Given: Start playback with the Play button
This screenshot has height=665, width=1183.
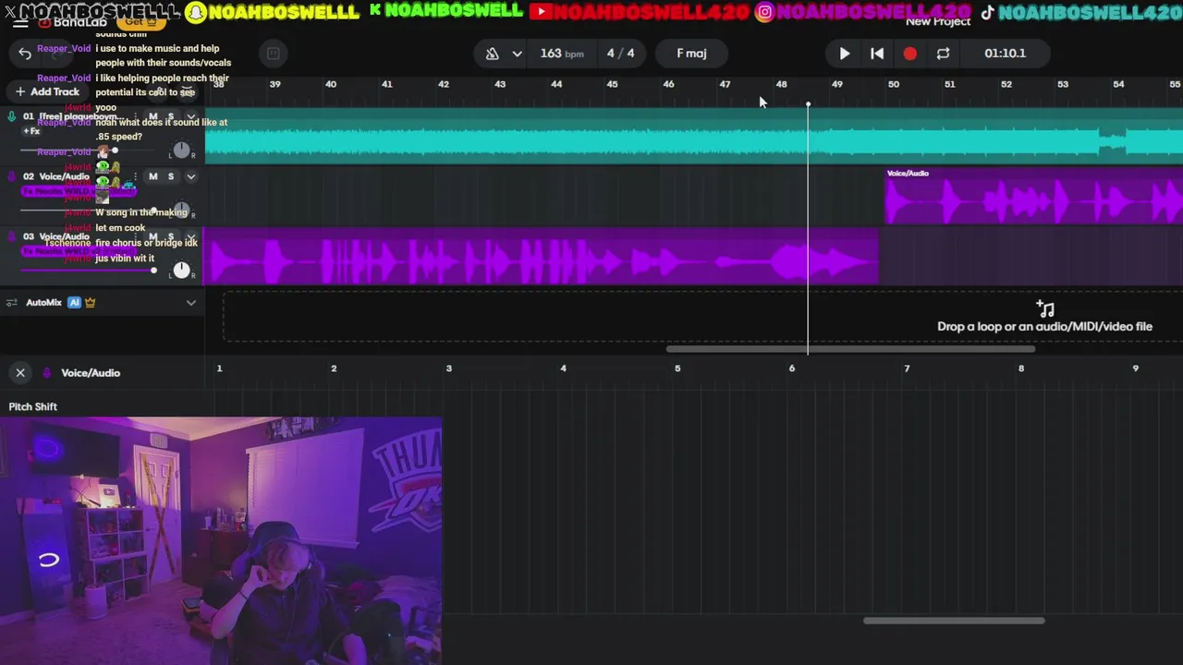Looking at the screenshot, I should coord(844,54).
